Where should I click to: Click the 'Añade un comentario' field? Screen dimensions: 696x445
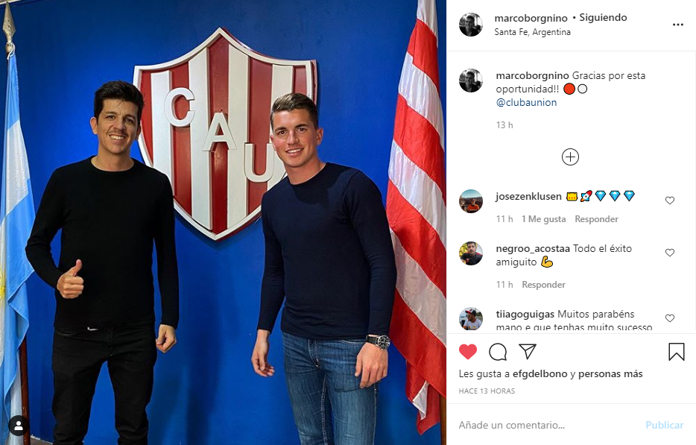pyautogui.click(x=548, y=425)
